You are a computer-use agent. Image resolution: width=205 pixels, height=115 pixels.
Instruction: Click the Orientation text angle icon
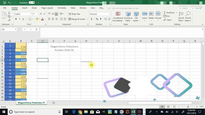pyautogui.click(x=61, y=14)
